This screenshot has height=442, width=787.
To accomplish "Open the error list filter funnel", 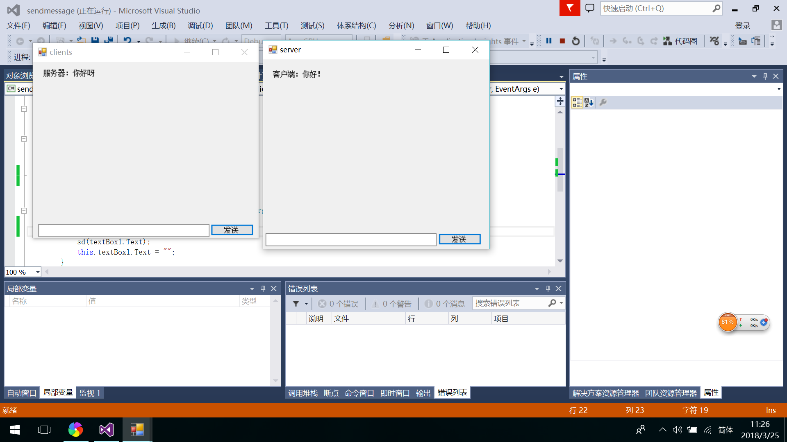I will [296, 303].
